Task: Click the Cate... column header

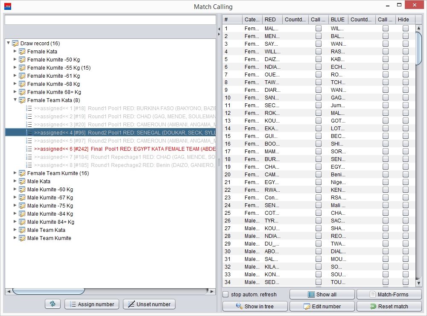Action: point(252,20)
